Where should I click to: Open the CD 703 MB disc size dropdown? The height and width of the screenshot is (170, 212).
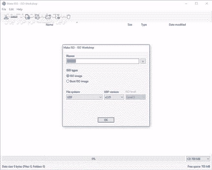198,159
